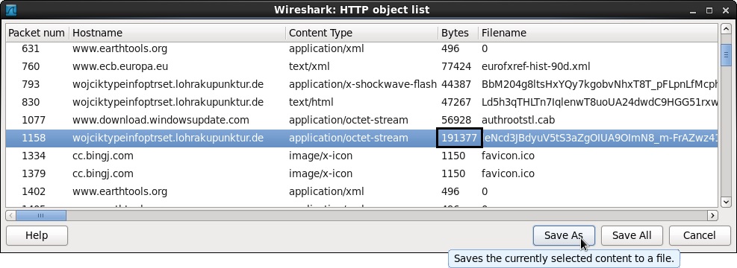Viewport: 737px width, 268px height.
Task: Click vertical scrollbar down arrow
Action: [726, 202]
